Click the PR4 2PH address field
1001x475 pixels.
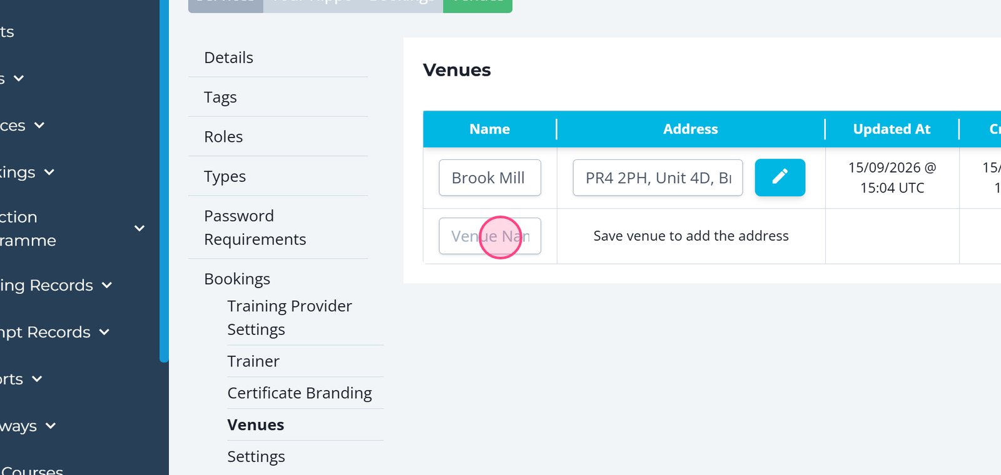(x=658, y=177)
